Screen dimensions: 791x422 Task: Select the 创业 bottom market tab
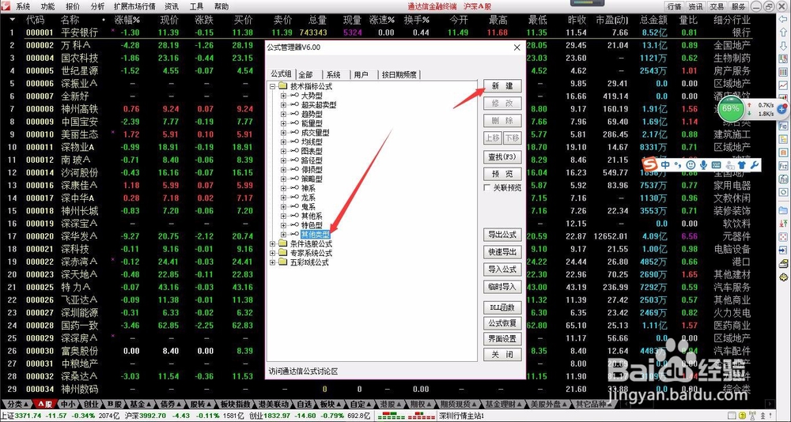[x=91, y=405]
